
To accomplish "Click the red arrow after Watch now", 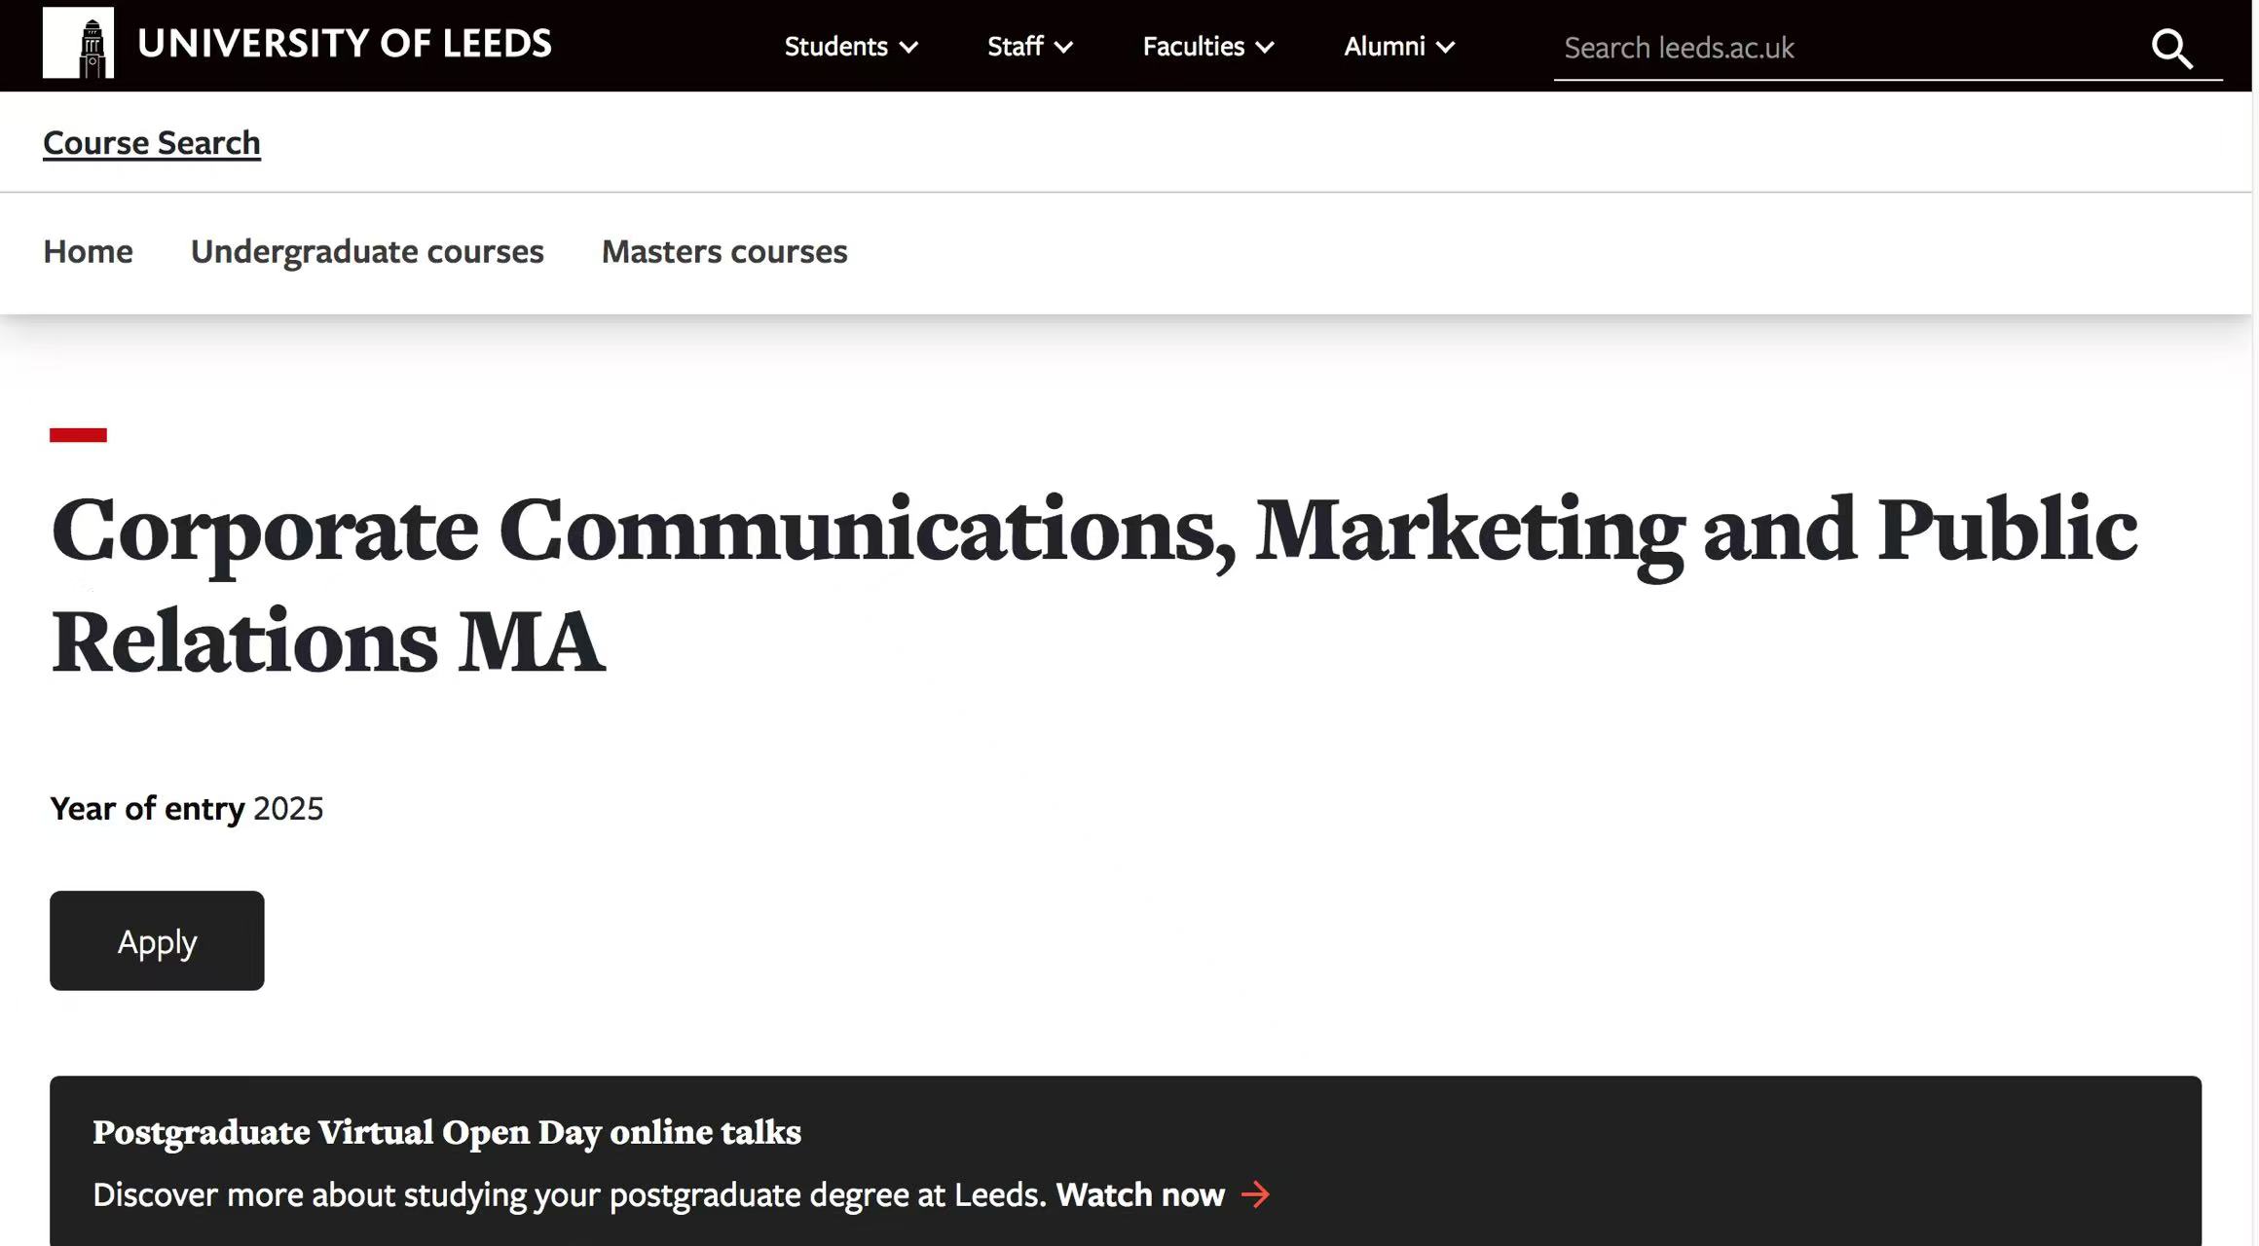I will [1256, 1194].
